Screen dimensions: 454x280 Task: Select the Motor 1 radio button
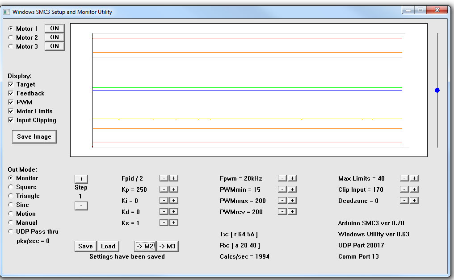click(11, 29)
